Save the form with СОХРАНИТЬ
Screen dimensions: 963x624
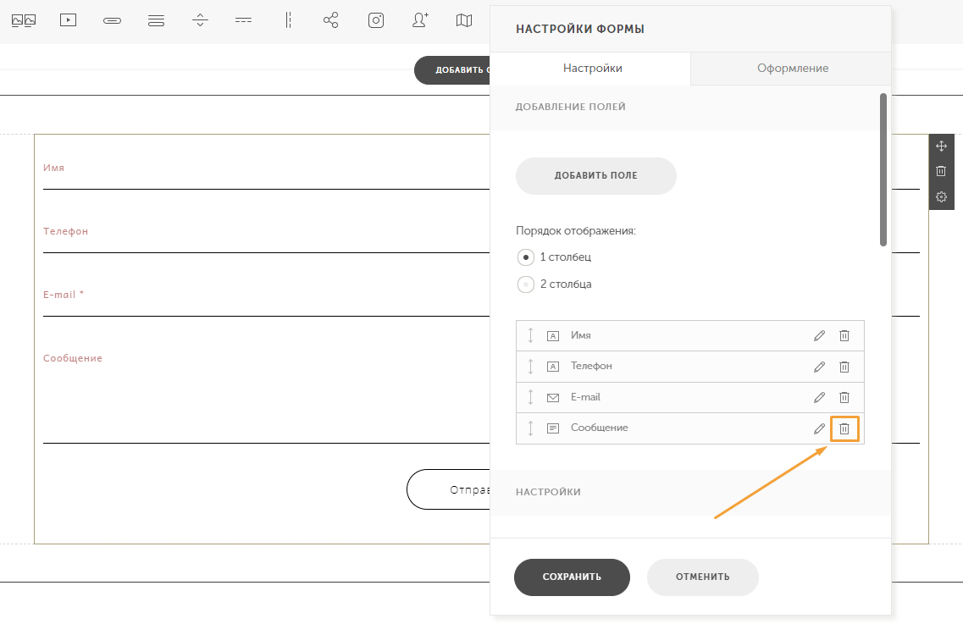coord(572,577)
